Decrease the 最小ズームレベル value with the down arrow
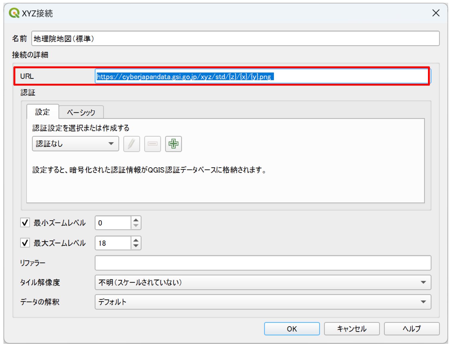The width and height of the screenshot is (453, 344). click(136, 226)
